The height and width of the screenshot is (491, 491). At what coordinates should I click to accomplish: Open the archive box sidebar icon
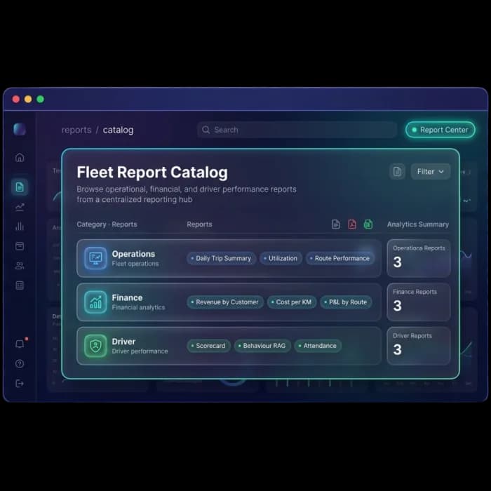click(x=20, y=246)
